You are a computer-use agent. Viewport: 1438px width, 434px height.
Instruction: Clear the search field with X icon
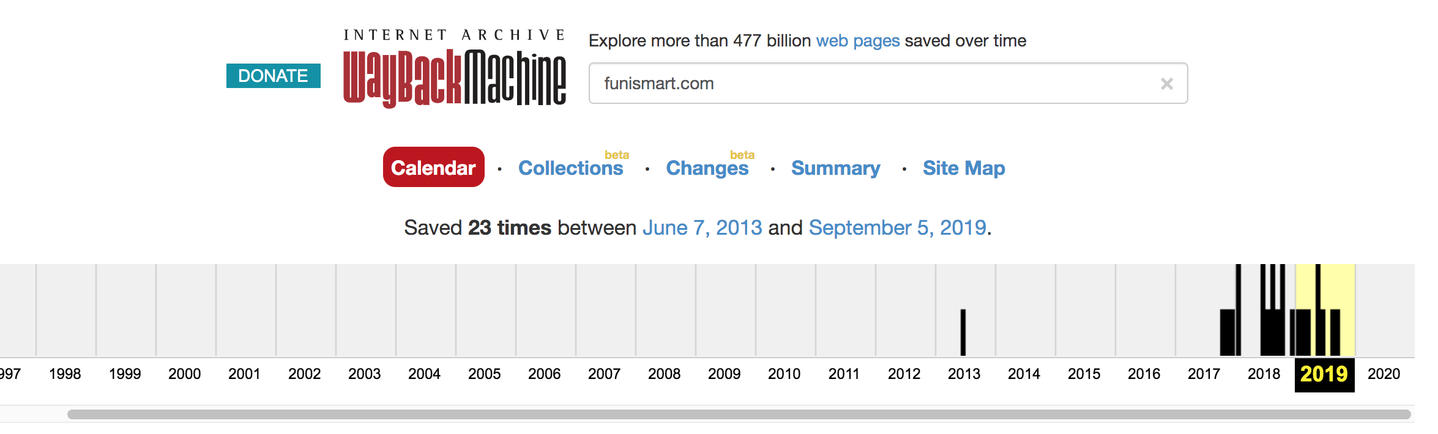(x=1166, y=84)
